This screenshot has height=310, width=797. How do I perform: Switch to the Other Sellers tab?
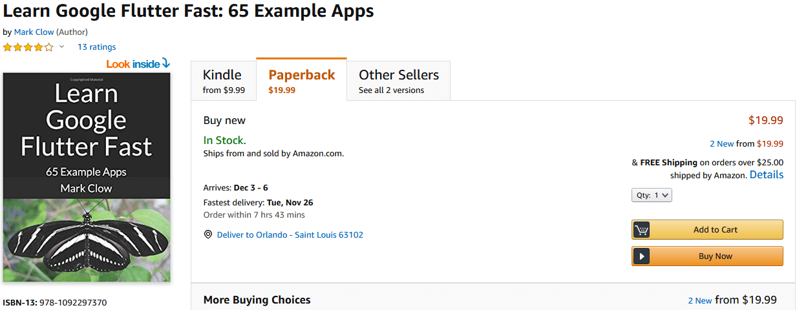(398, 81)
